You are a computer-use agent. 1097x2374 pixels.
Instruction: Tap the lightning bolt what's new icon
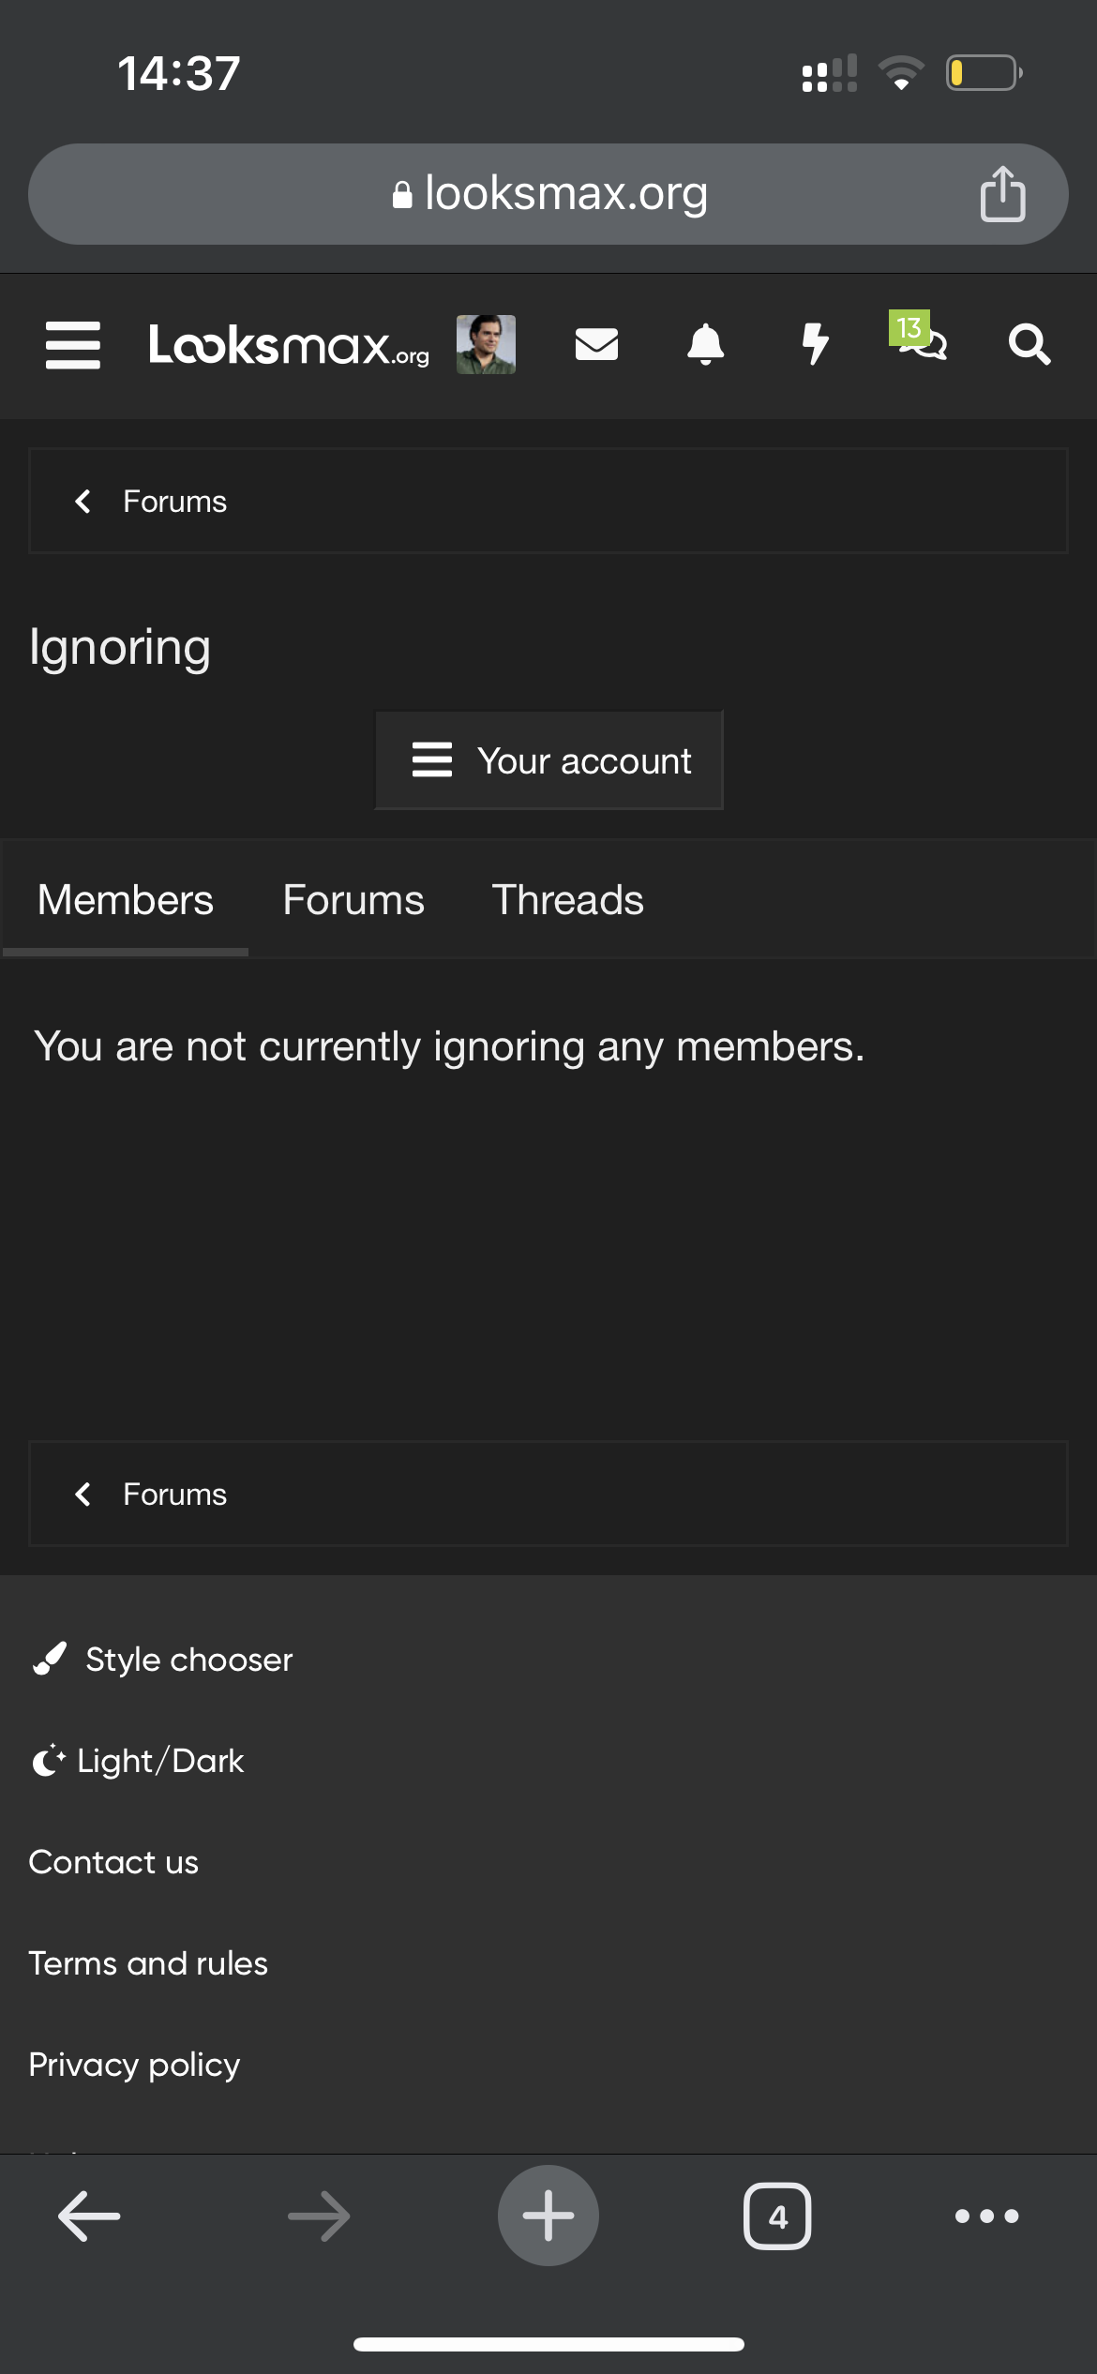point(815,344)
